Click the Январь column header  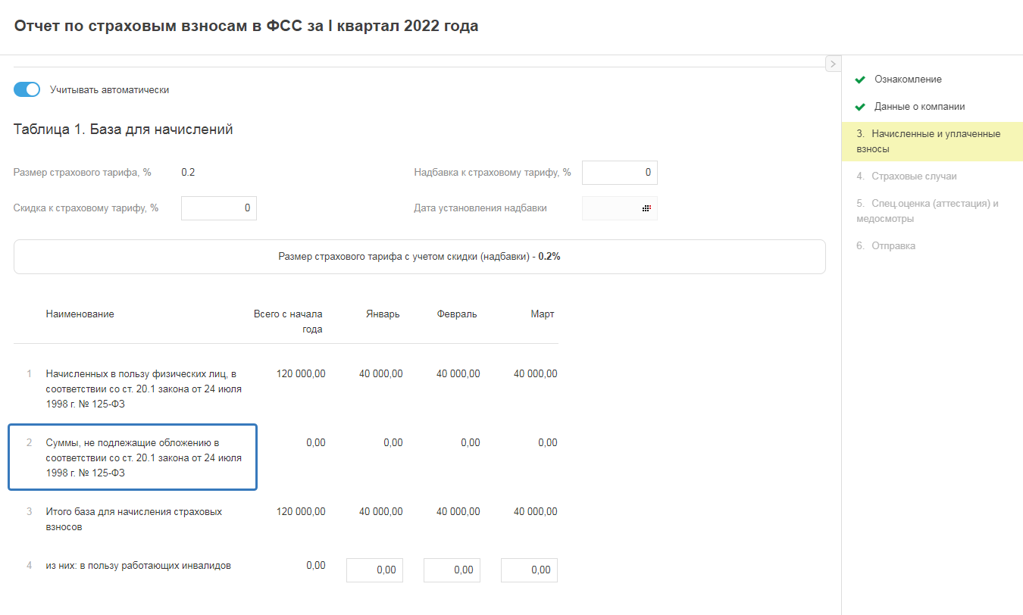[383, 314]
